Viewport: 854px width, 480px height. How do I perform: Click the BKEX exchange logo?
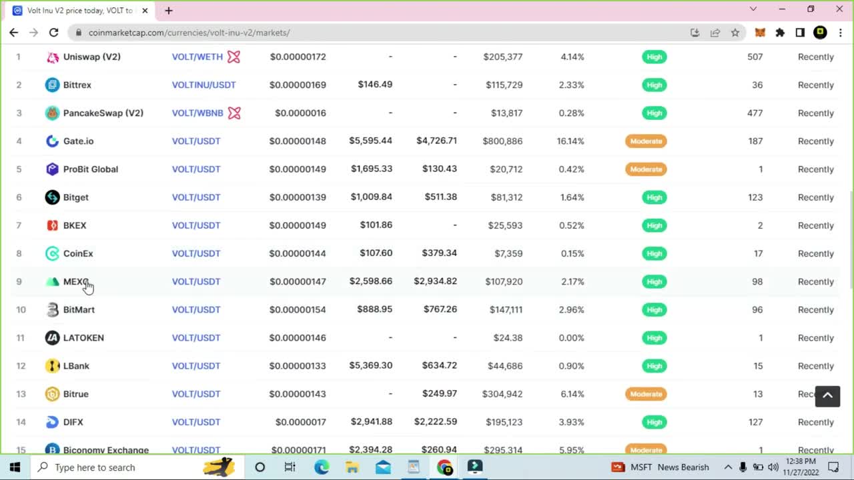(x=52, y=225)
